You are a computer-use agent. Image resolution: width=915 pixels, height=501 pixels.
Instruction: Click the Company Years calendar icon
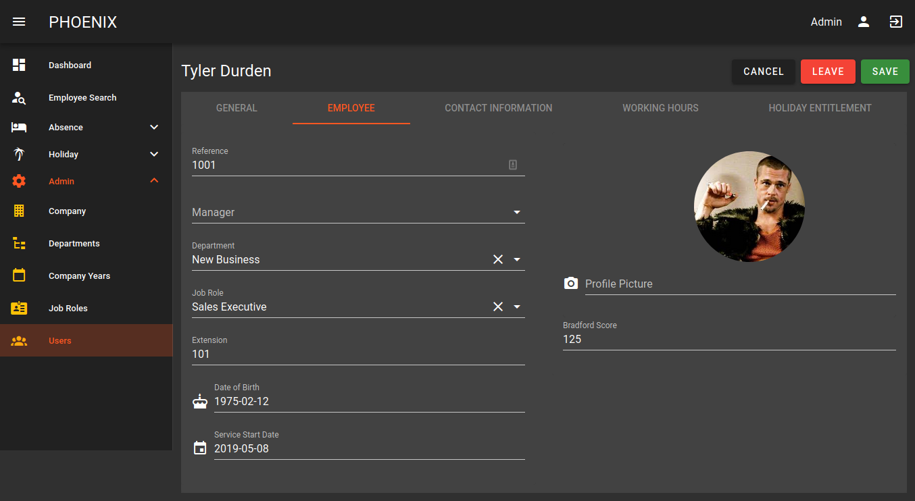click(x=19, y=275)
